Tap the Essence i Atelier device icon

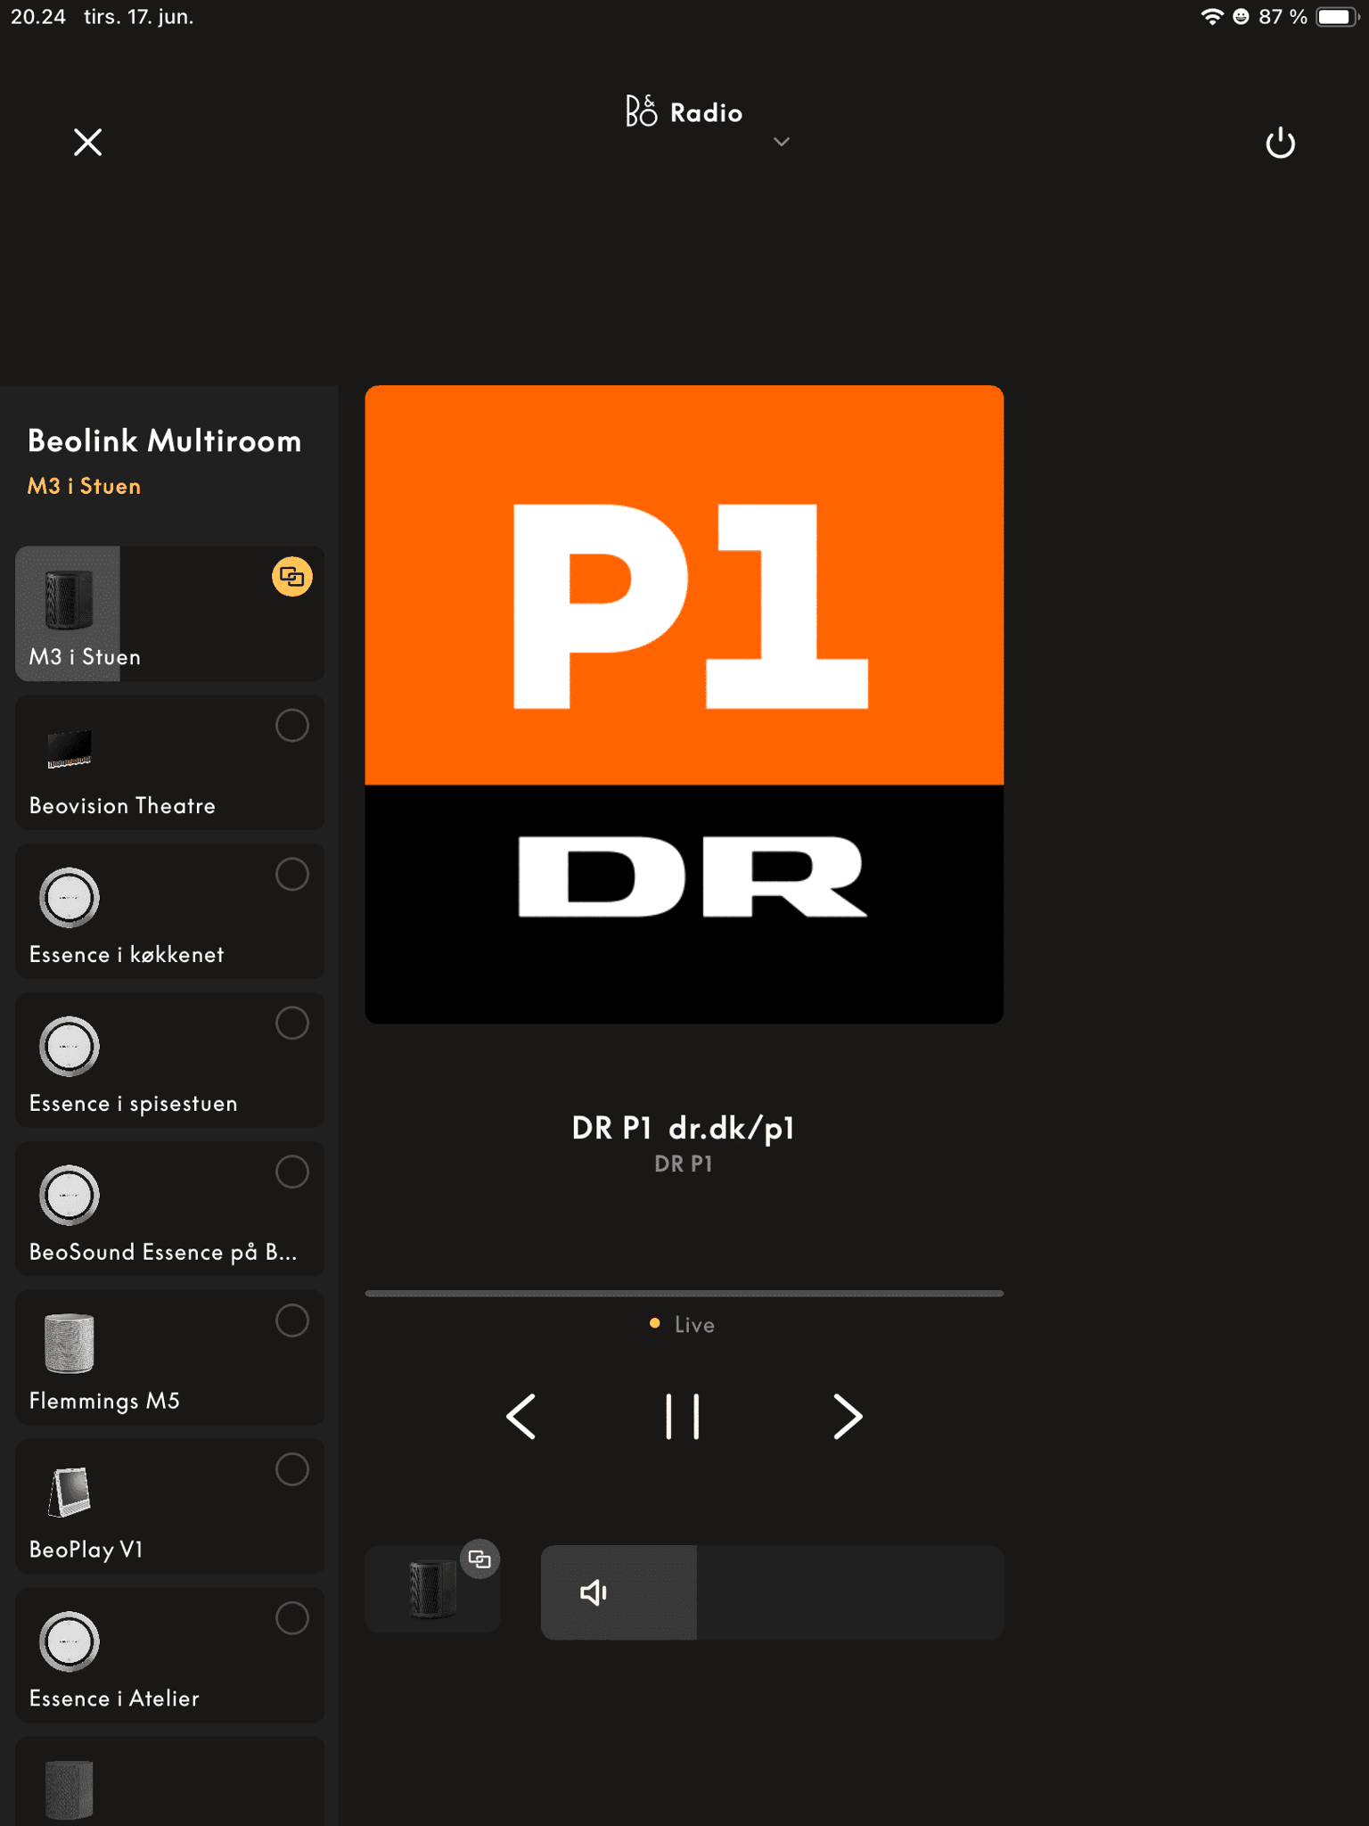click(x=70, y=1641)
